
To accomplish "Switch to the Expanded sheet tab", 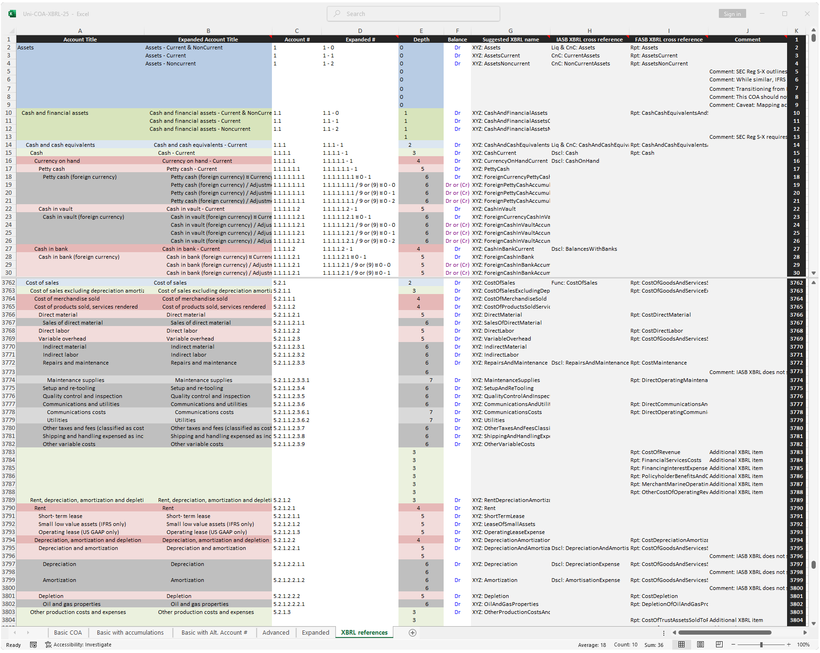I will click(x=316, y=633).
